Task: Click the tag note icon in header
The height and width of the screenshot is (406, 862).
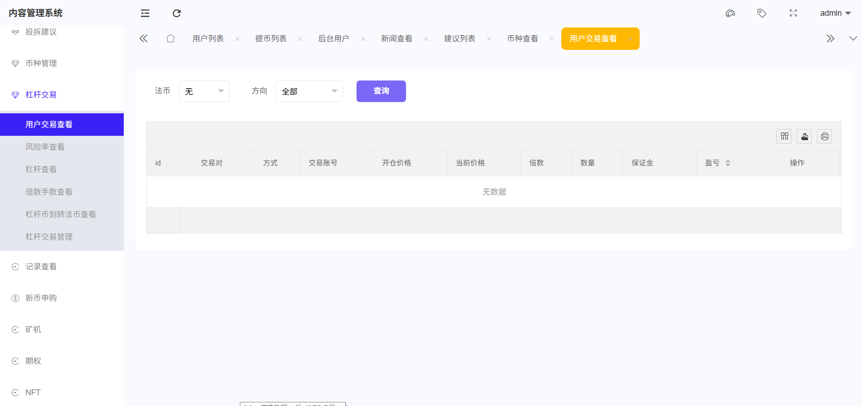Action: tap(762, 13)
